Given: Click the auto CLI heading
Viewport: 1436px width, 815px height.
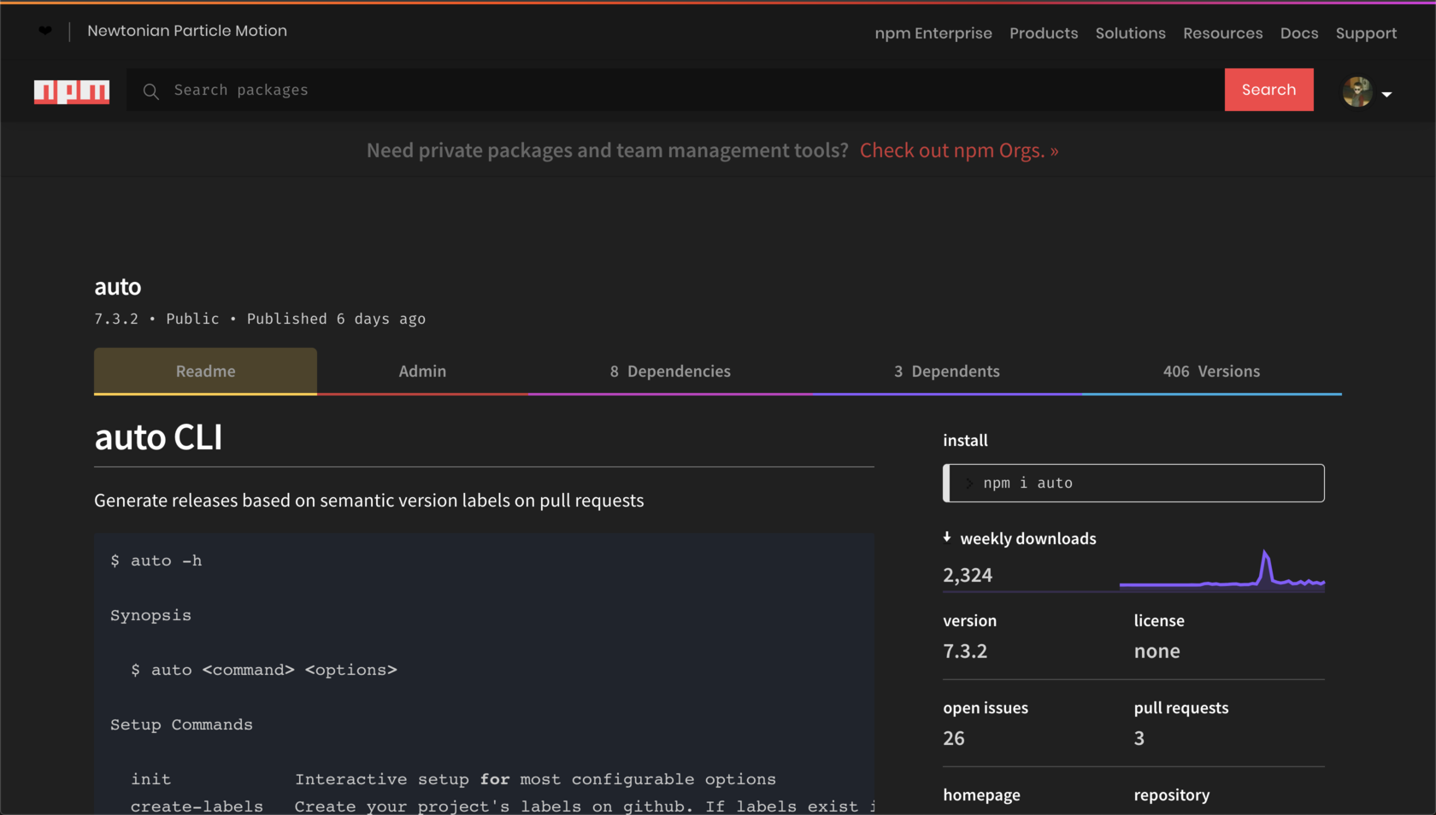Looking at the screenshot, I should pyautogui.click(x=158, y=437).
